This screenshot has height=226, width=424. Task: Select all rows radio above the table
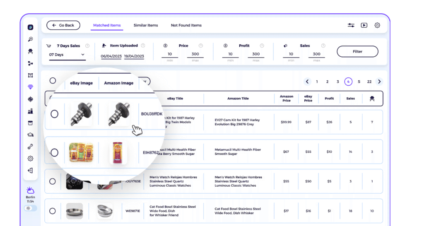[x=53, y=81]
